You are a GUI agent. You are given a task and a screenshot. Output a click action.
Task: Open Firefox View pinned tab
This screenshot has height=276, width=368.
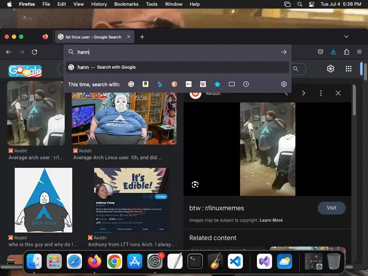pyautogui.click(x=45, y=37)
